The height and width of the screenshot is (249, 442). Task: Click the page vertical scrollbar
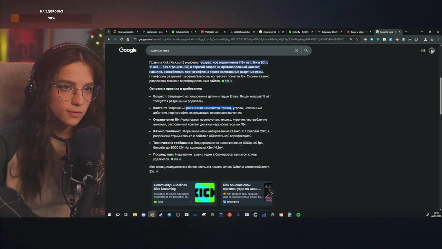pos(440,96)
